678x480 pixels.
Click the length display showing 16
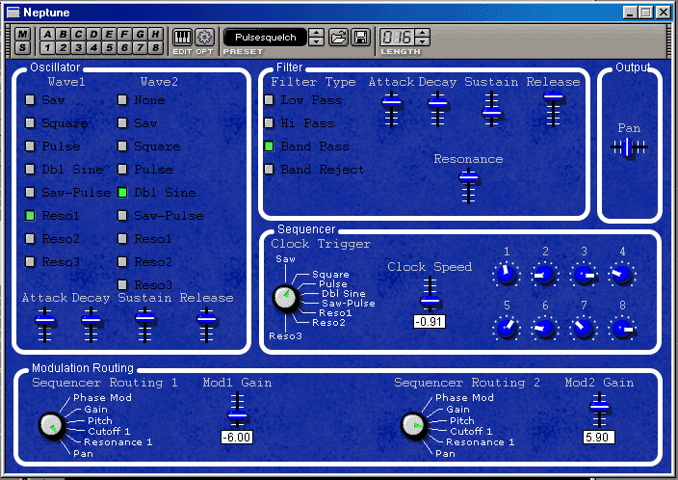pos(397,38)
